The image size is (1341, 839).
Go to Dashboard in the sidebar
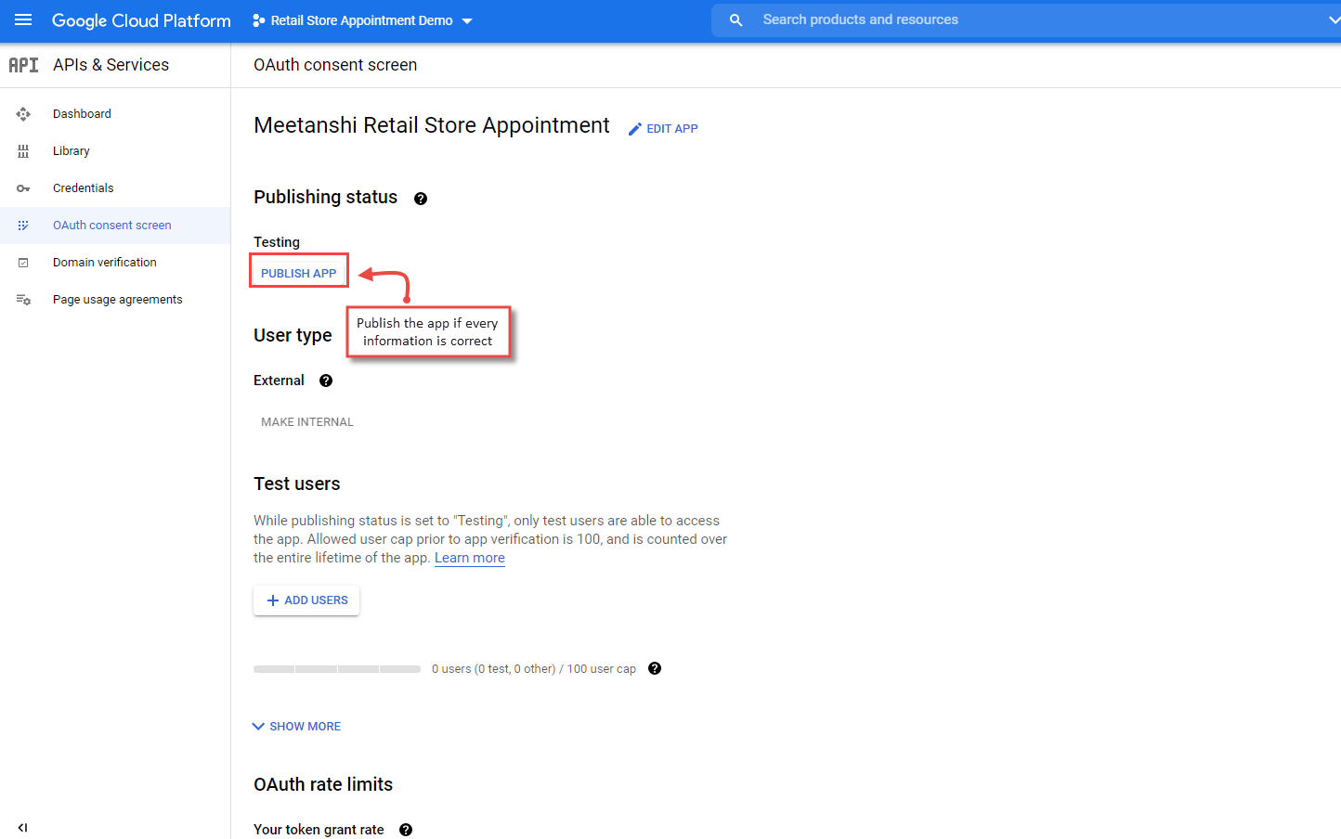click(x=115, y=114)
